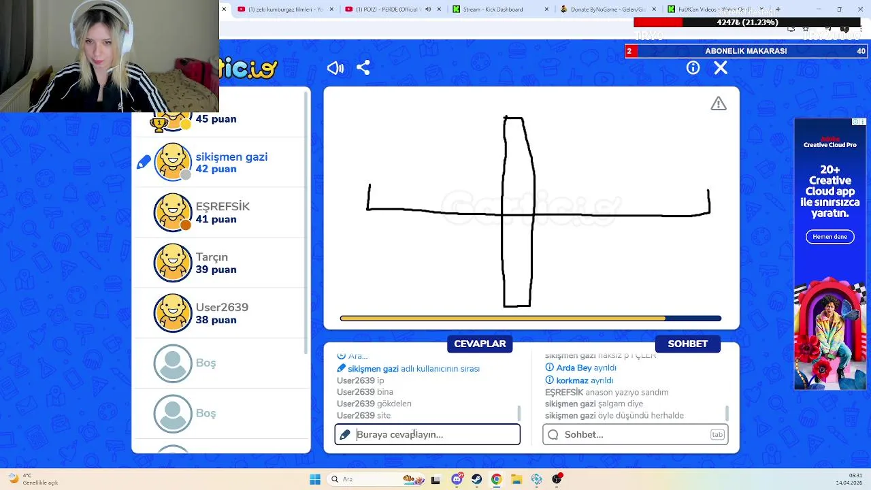
Task: Open the info icon in game header
Action: [x=693, y=67]
